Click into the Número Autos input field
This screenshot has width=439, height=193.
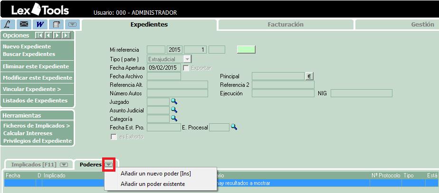point(178,93)
